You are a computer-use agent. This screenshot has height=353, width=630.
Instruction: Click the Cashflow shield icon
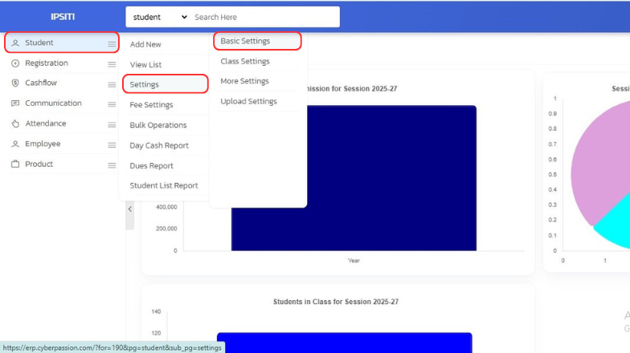(15, 83)
